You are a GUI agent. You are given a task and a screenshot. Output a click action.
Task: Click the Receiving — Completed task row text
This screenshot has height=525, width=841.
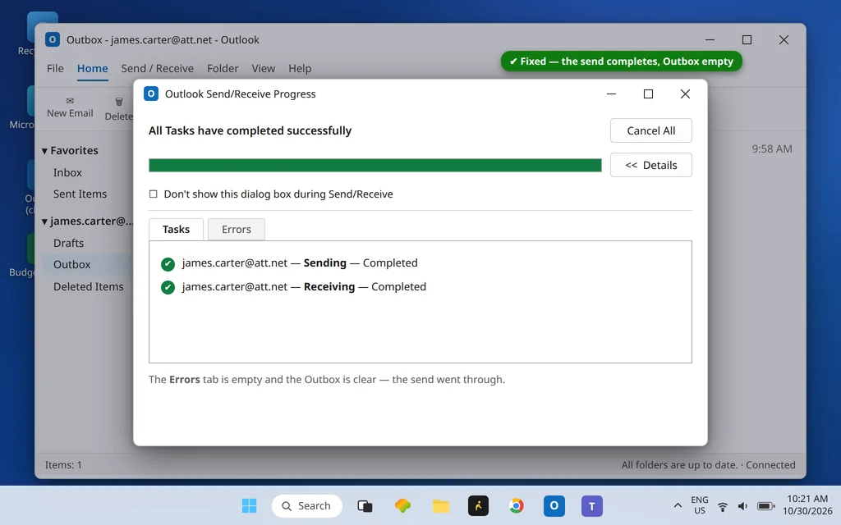tap(304, 286)
